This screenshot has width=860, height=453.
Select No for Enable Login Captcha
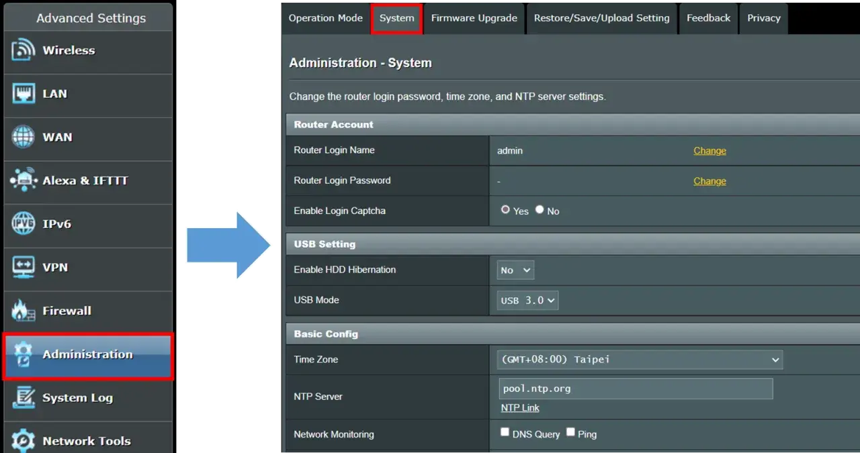(540, 210)
